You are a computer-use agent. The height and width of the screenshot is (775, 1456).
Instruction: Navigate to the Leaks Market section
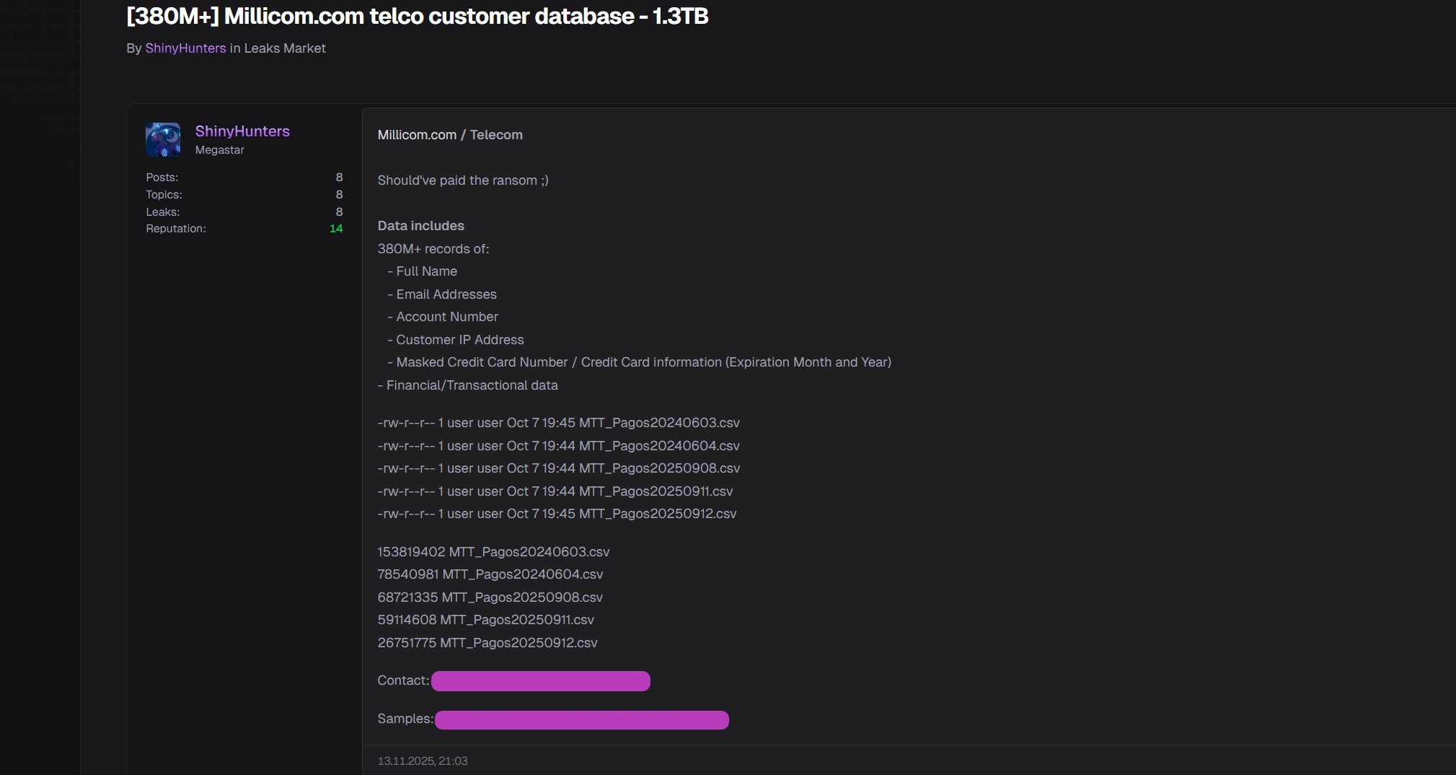[283, 48]
